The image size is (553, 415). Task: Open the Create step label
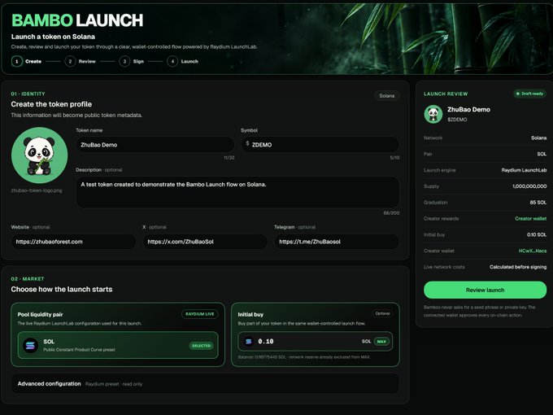[x=33, y=61]
